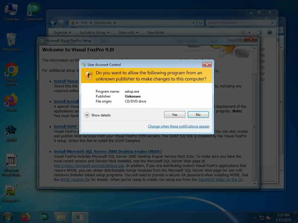Click FoxPro Setup scrollbar up arrow
Viewport: 298px width, 223px height.
tap(255, 48)
